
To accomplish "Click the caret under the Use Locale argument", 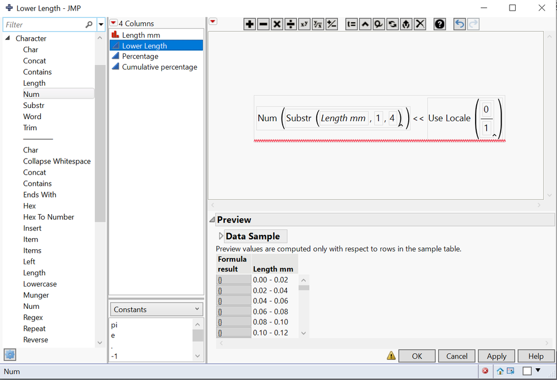I will [494, 135].
